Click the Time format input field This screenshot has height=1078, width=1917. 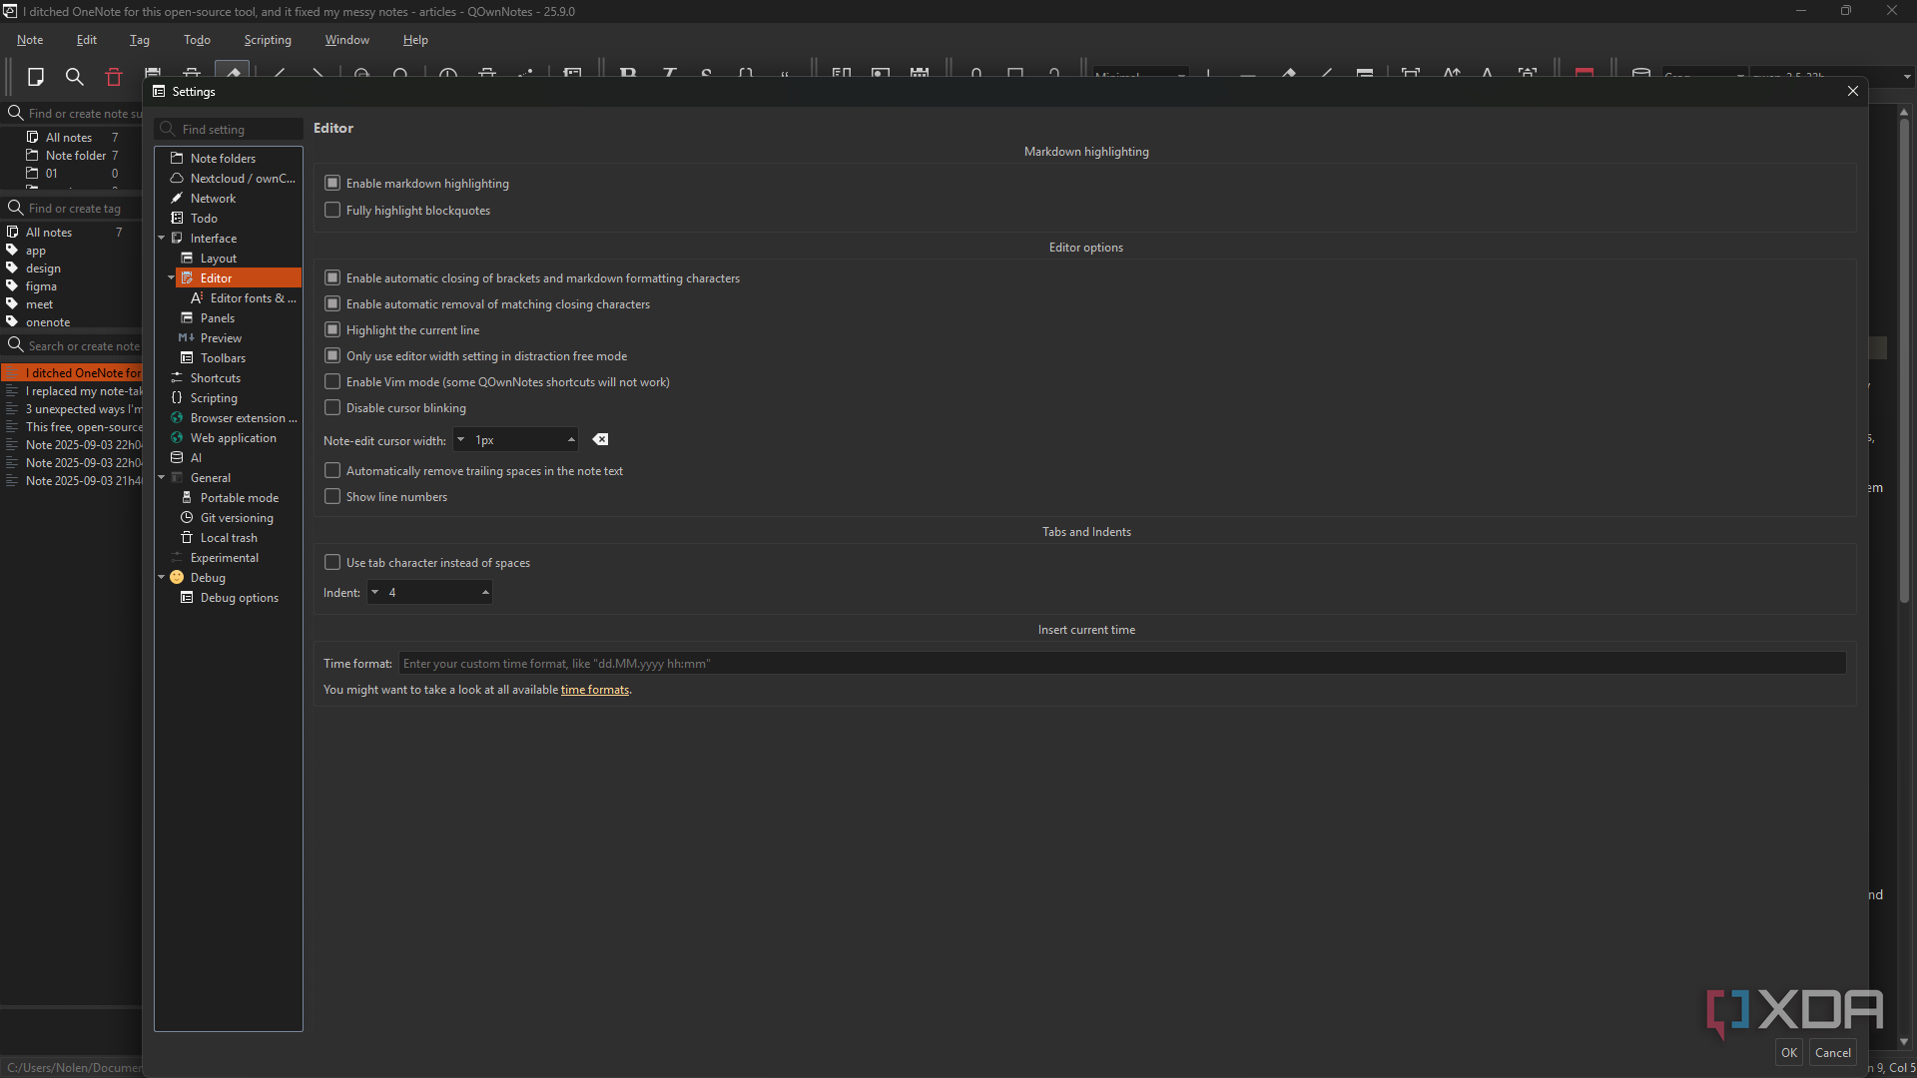(1122, 664)
